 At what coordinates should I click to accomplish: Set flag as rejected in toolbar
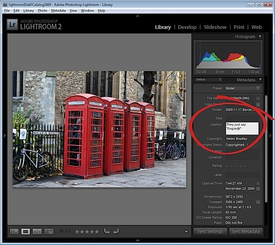point(68,232)
